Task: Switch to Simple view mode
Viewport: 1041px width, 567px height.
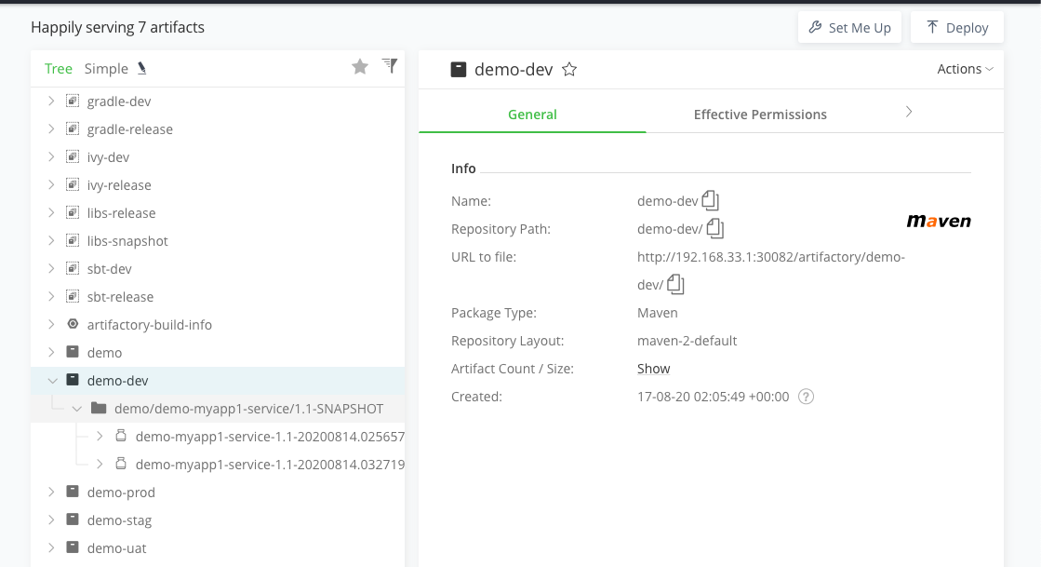Action: click(x=106, y=68)
